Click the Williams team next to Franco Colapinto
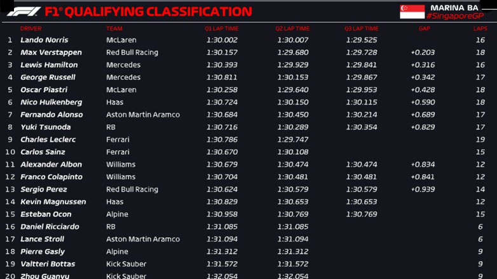This screenshot has height=279, width=497. [119, 177]
